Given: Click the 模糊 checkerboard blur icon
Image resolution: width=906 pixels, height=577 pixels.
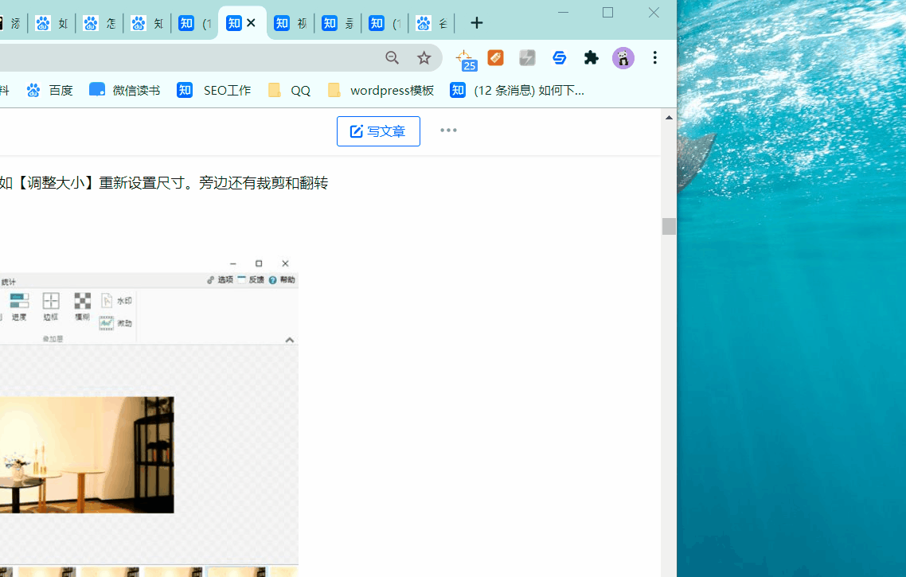Looking at the screenshot, I should click(82, 301).
